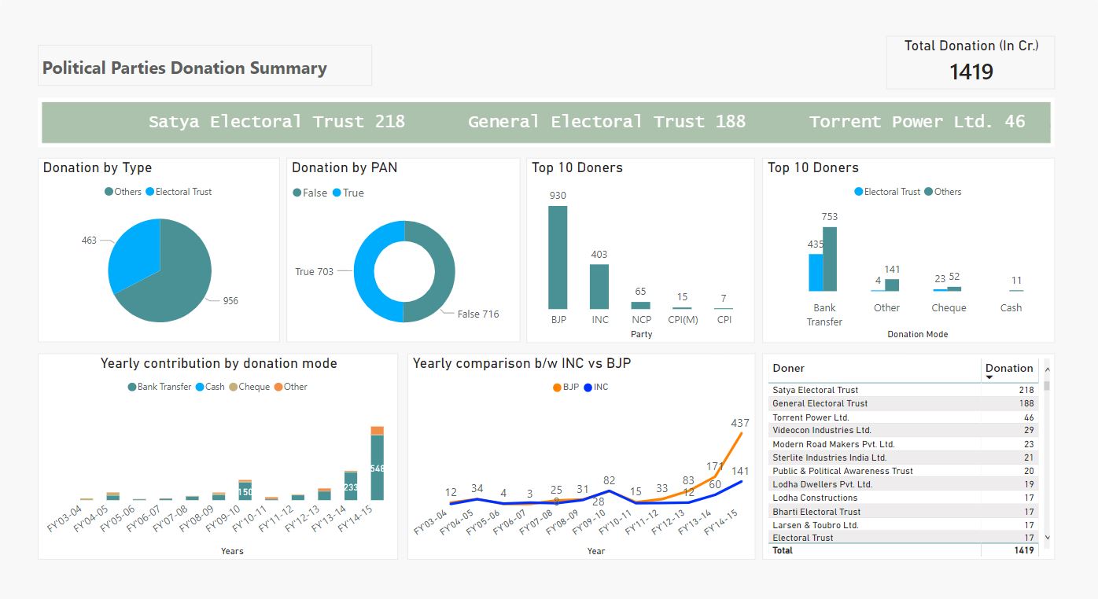
Task: Select the Cheque legend in yearly contribution chart
Action: pyautogui.click(x=249, y=387)
